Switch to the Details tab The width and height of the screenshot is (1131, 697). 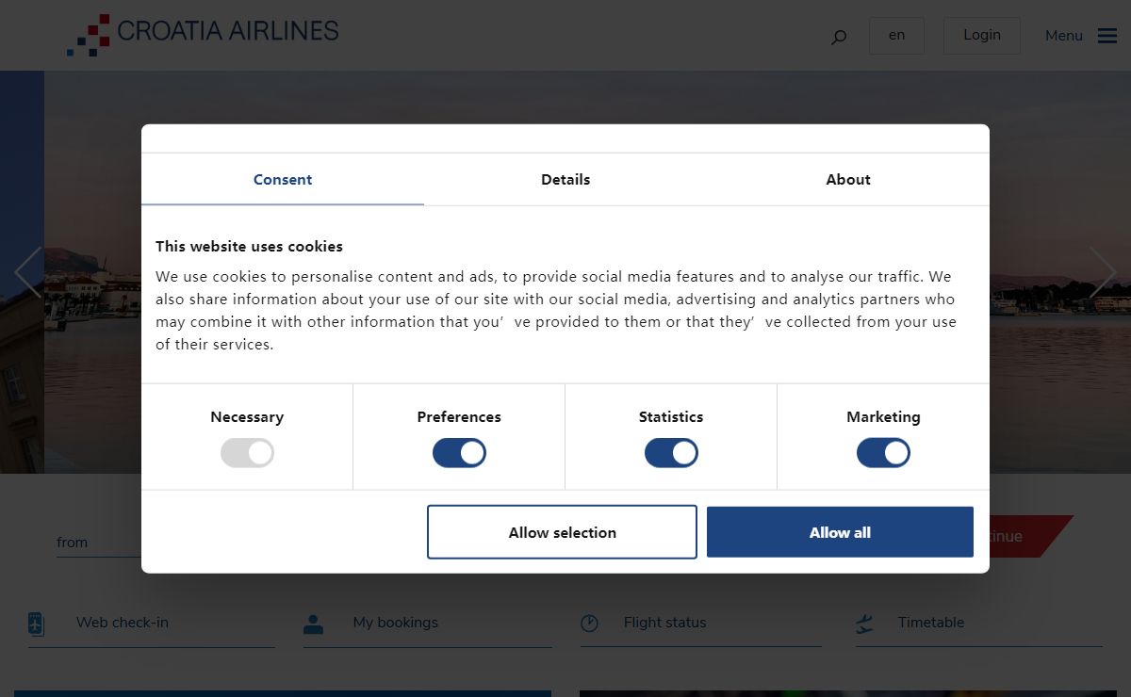[565, 179]
